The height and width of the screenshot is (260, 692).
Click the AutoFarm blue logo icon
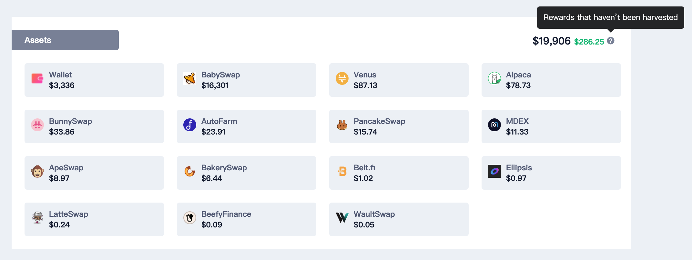pyautogui.click(x=190, y=125)
